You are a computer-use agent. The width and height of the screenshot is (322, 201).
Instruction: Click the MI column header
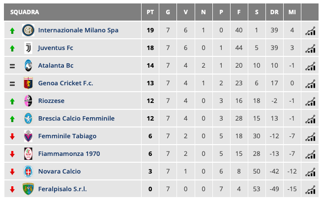(292, 12)
